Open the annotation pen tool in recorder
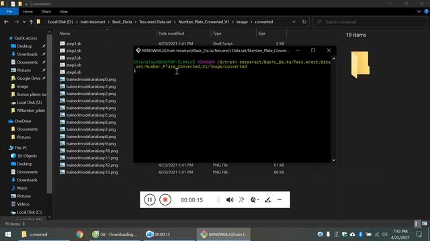The width and height of the screenshot is (430, 241). (x=267, y=199)
